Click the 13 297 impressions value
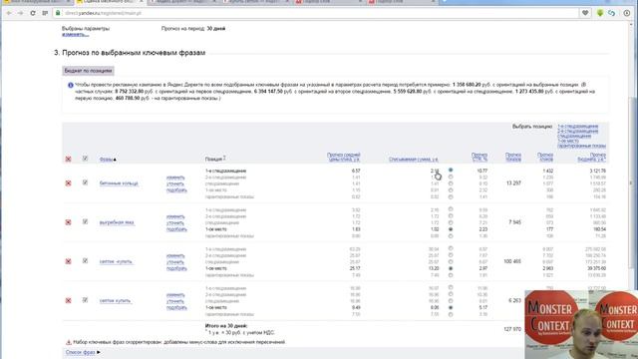This screenshot has width=638, height=359. click(x=513, y=183)
